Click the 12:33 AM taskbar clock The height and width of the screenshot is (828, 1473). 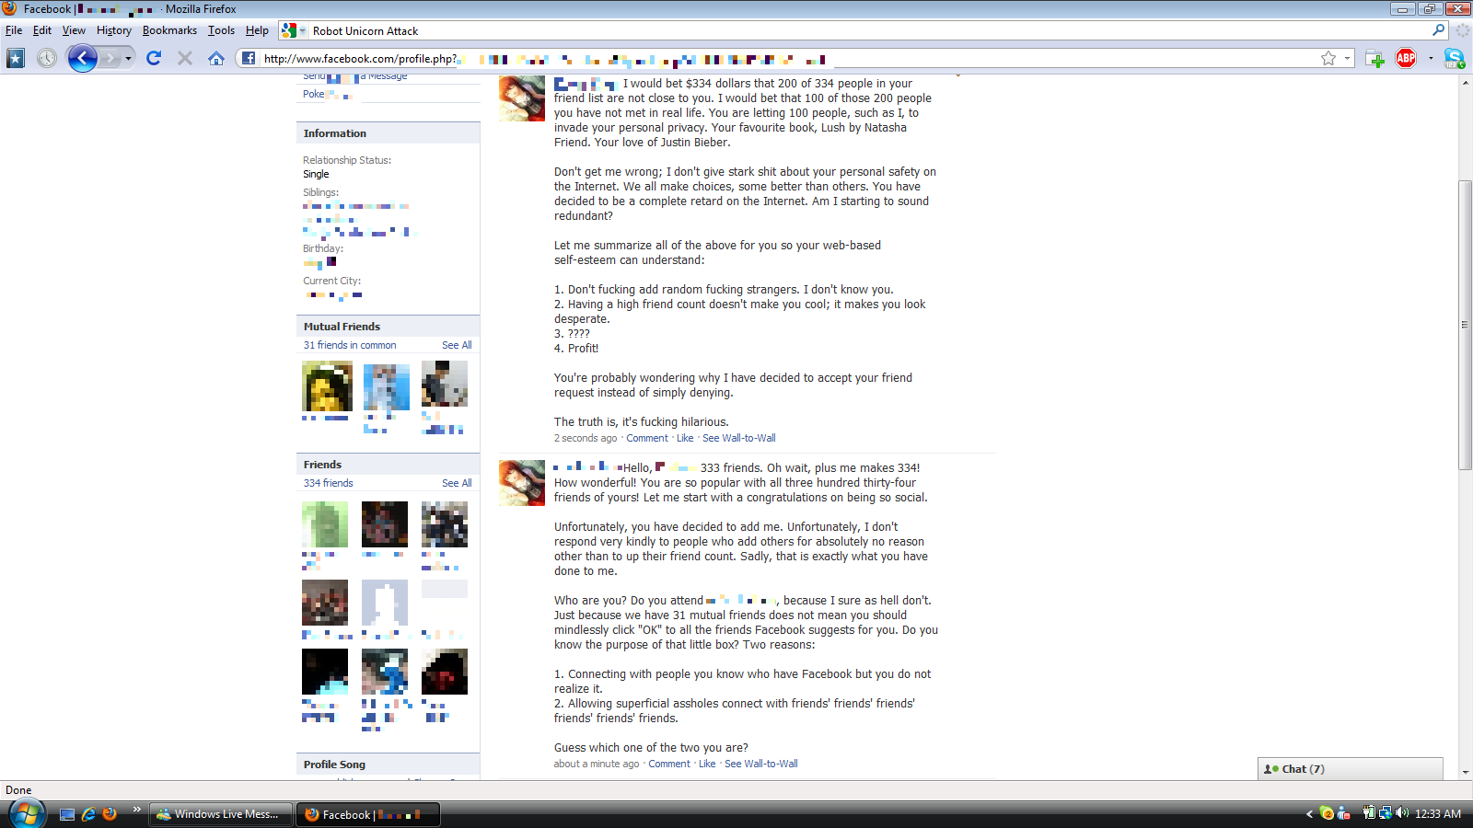[x=1438, y=814]
